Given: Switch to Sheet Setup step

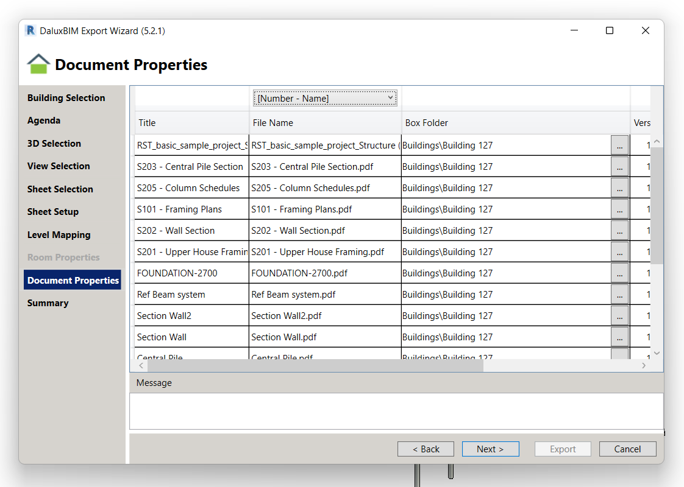Looking at the screenshot, I should point(53,212).
